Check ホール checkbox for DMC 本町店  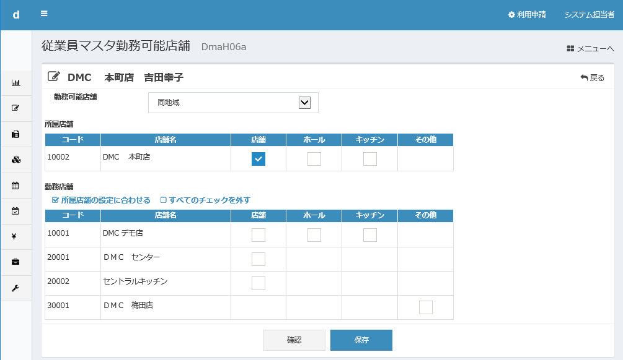point(314,159)
